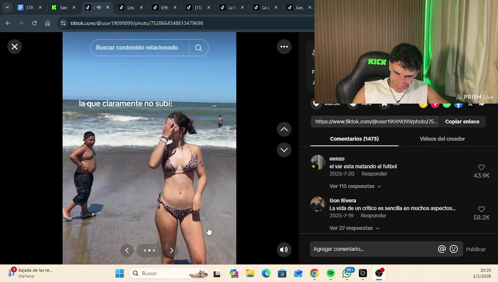Switch to Comentarios (1473) tab
This screenshot has width=498, height=282.
tap(354, 139)
